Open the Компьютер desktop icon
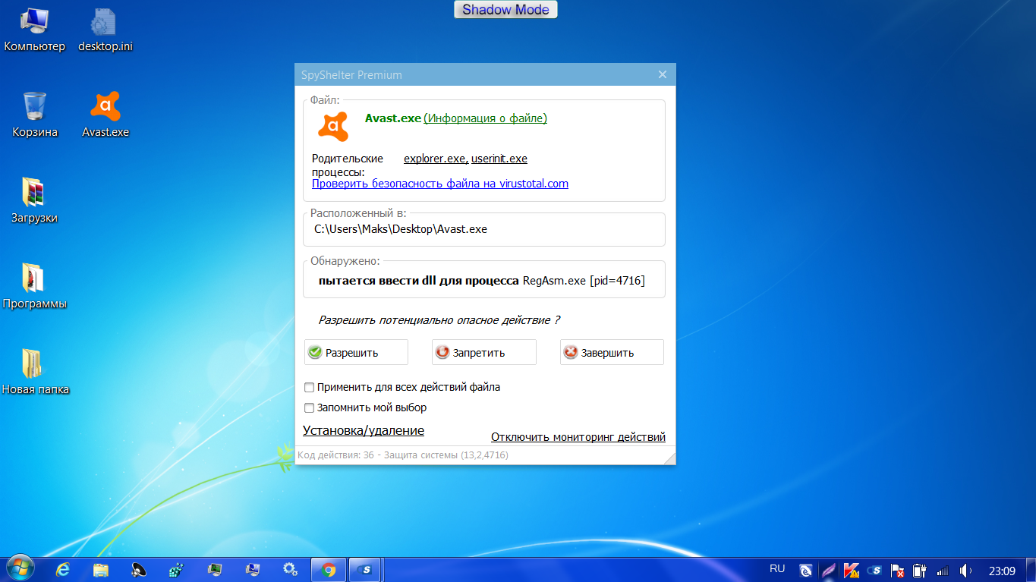 [35, 30]
